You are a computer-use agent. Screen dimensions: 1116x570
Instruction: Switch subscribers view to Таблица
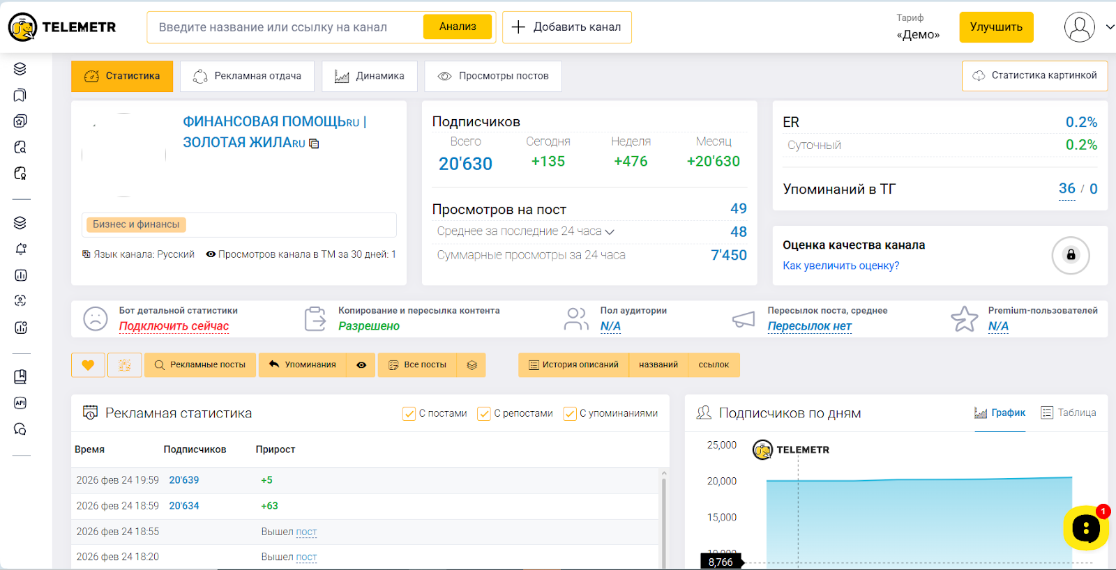[1069, 413]
